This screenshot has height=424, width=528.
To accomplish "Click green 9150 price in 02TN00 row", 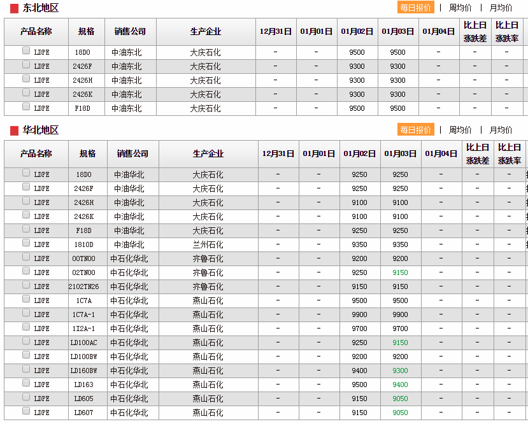I will (400, 272).
